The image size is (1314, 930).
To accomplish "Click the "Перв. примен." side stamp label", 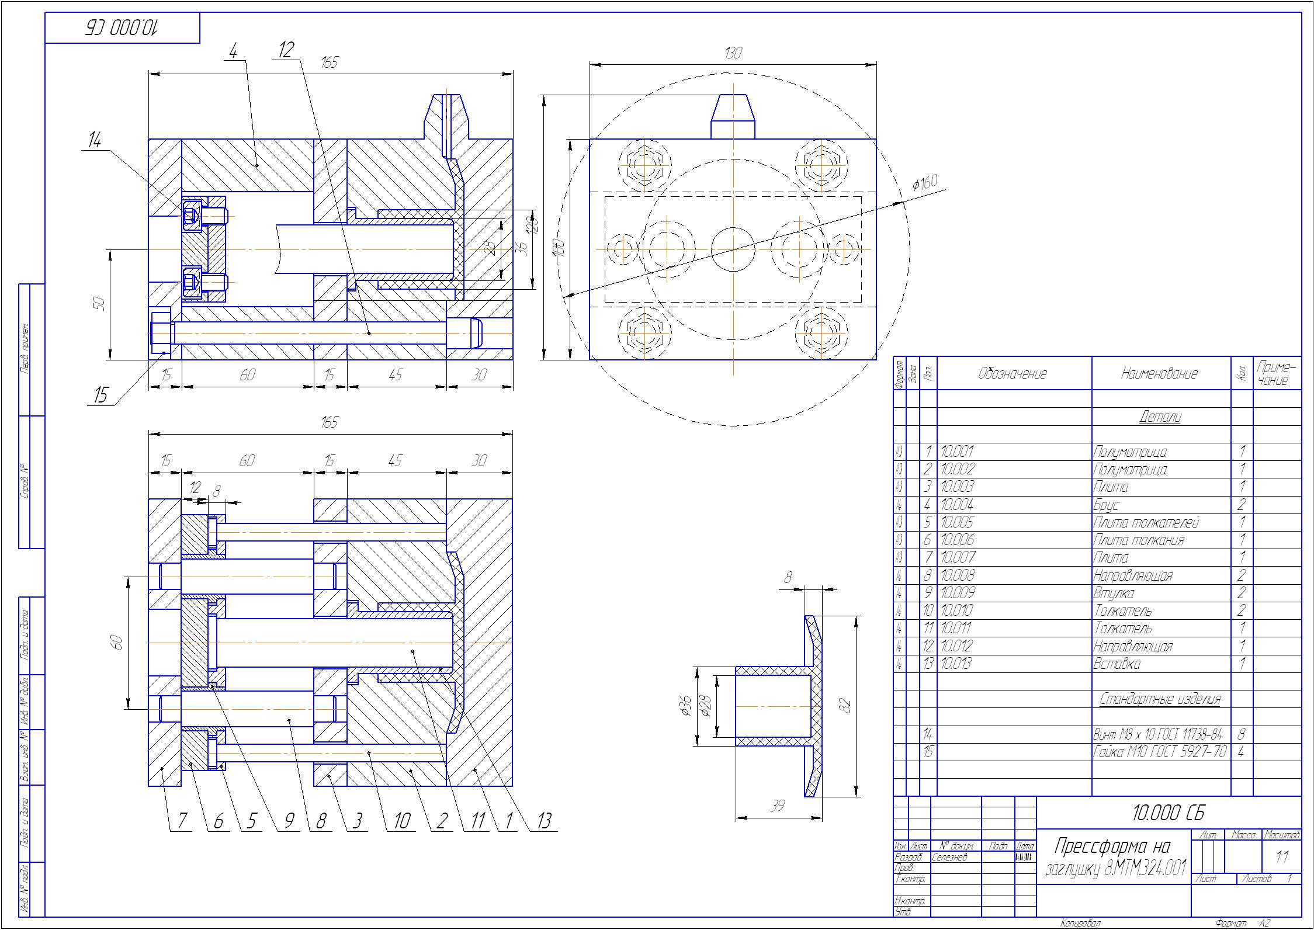I will (25, 349).
